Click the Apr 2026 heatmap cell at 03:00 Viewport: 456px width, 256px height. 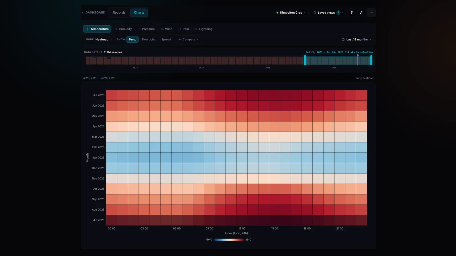click(x=144, y=127)
